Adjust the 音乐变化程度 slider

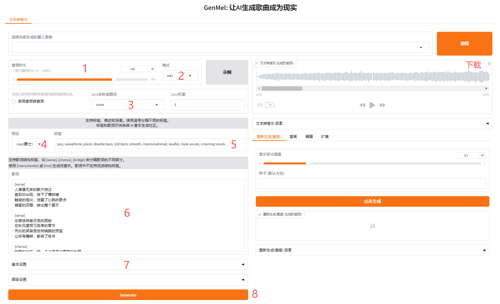click(372, 163)
